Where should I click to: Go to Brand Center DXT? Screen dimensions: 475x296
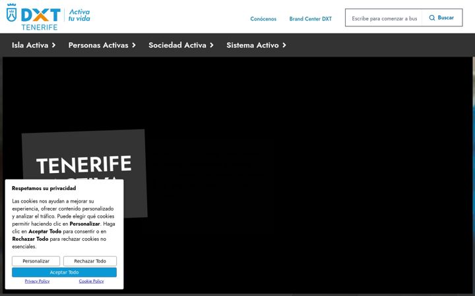coord(311,18)
